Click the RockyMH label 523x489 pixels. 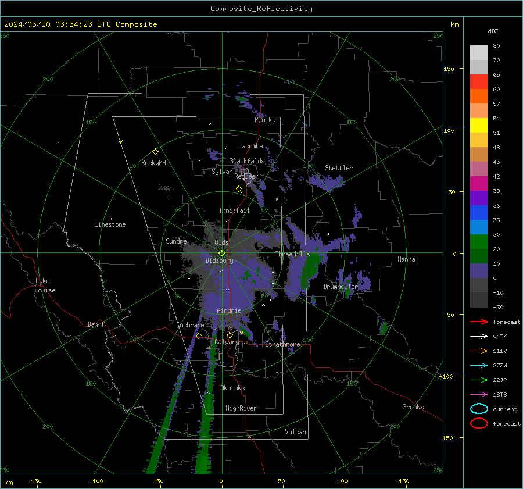[153, 163]
